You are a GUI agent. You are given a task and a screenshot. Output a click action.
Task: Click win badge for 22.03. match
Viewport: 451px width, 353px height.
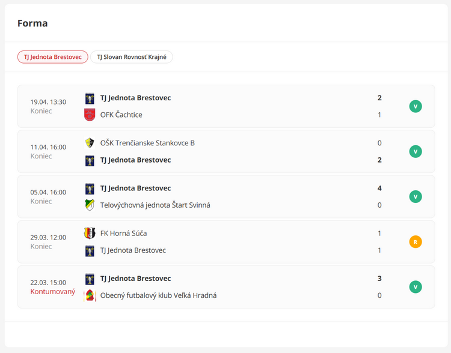click(416, 287)
